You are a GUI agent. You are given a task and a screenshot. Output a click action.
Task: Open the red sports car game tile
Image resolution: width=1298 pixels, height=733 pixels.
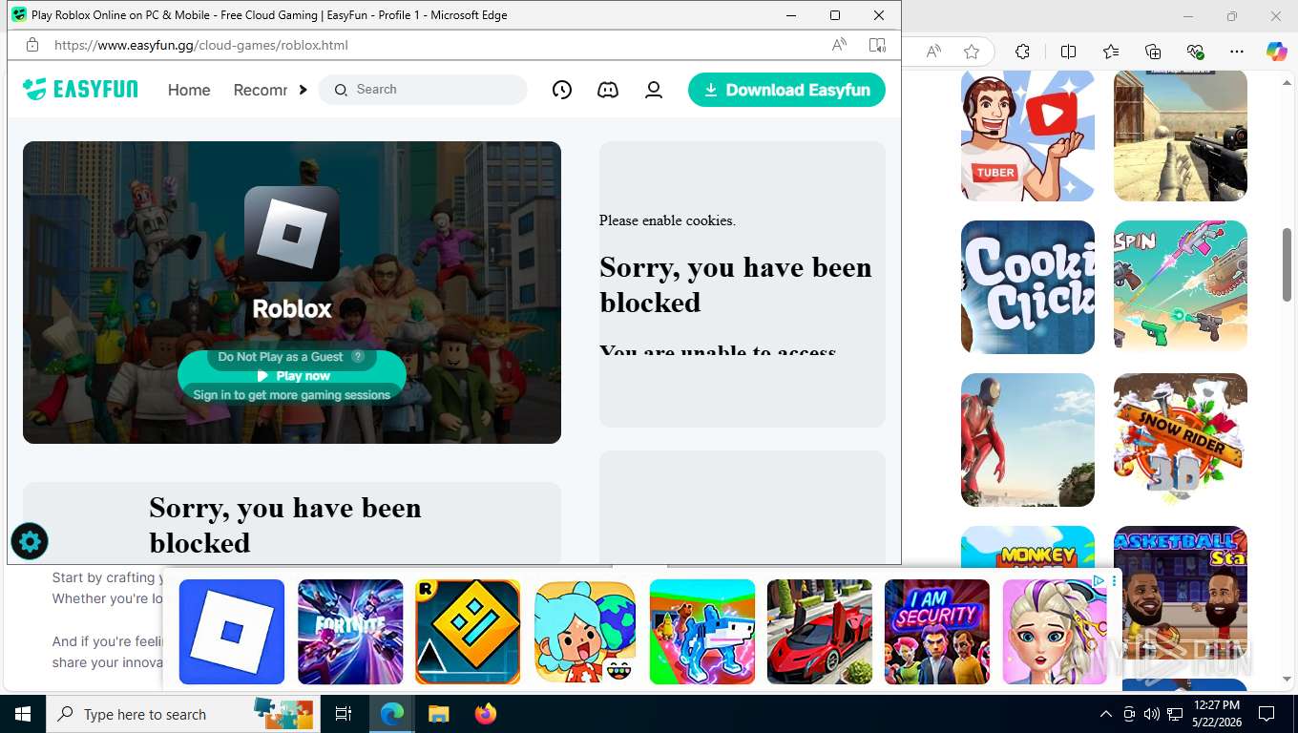pos(820,632)
